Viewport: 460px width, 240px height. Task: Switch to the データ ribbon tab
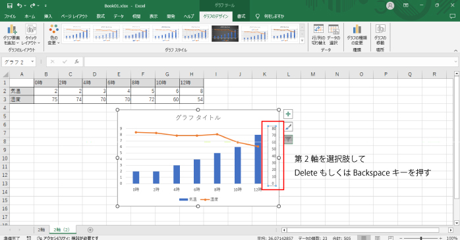click(119, 16)
